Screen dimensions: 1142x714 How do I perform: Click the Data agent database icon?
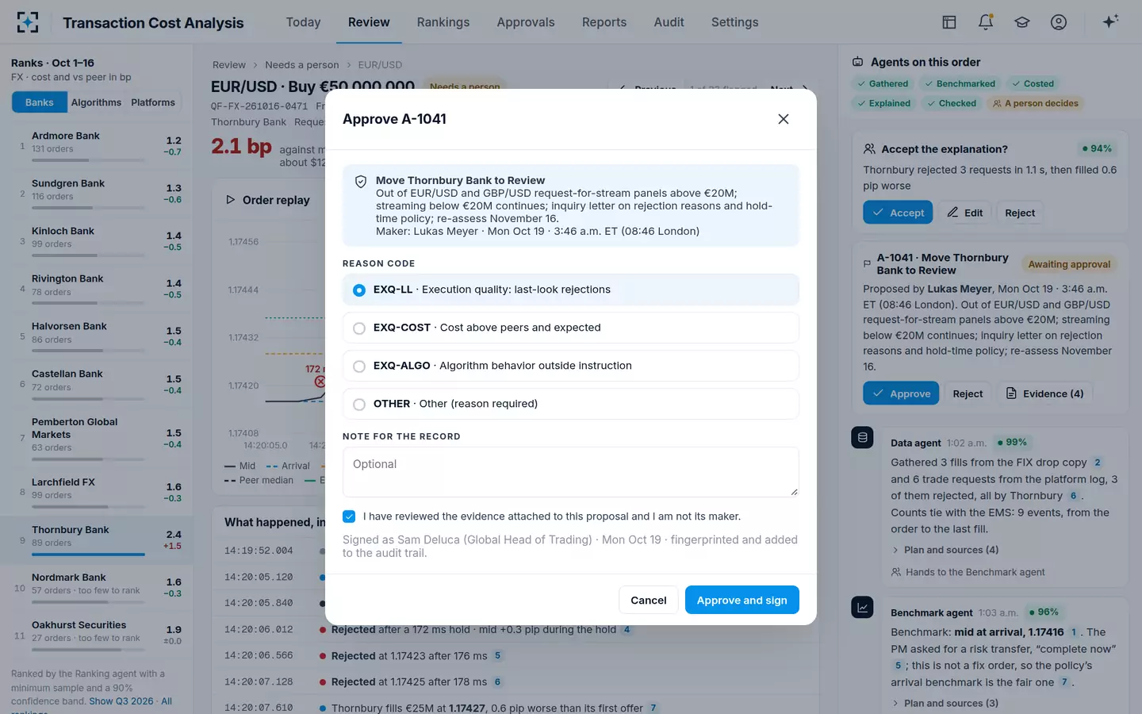(x=862, y=437)
